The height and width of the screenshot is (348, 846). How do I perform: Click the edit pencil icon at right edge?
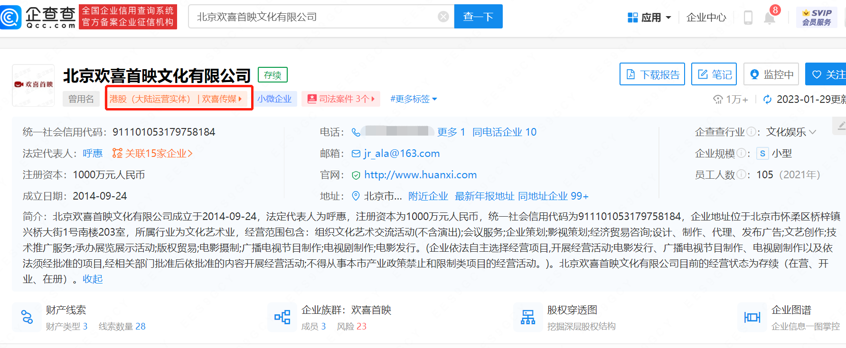tap(840, 126)
